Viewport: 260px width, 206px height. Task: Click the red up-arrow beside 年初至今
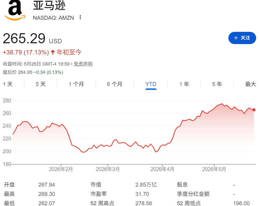point(53,52)
